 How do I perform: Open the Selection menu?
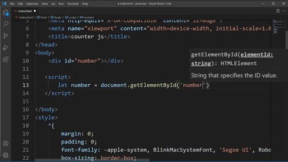[32, 4]
